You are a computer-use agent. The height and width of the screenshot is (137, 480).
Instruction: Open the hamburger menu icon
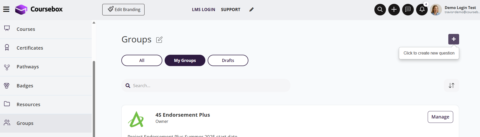click(6, 10)
